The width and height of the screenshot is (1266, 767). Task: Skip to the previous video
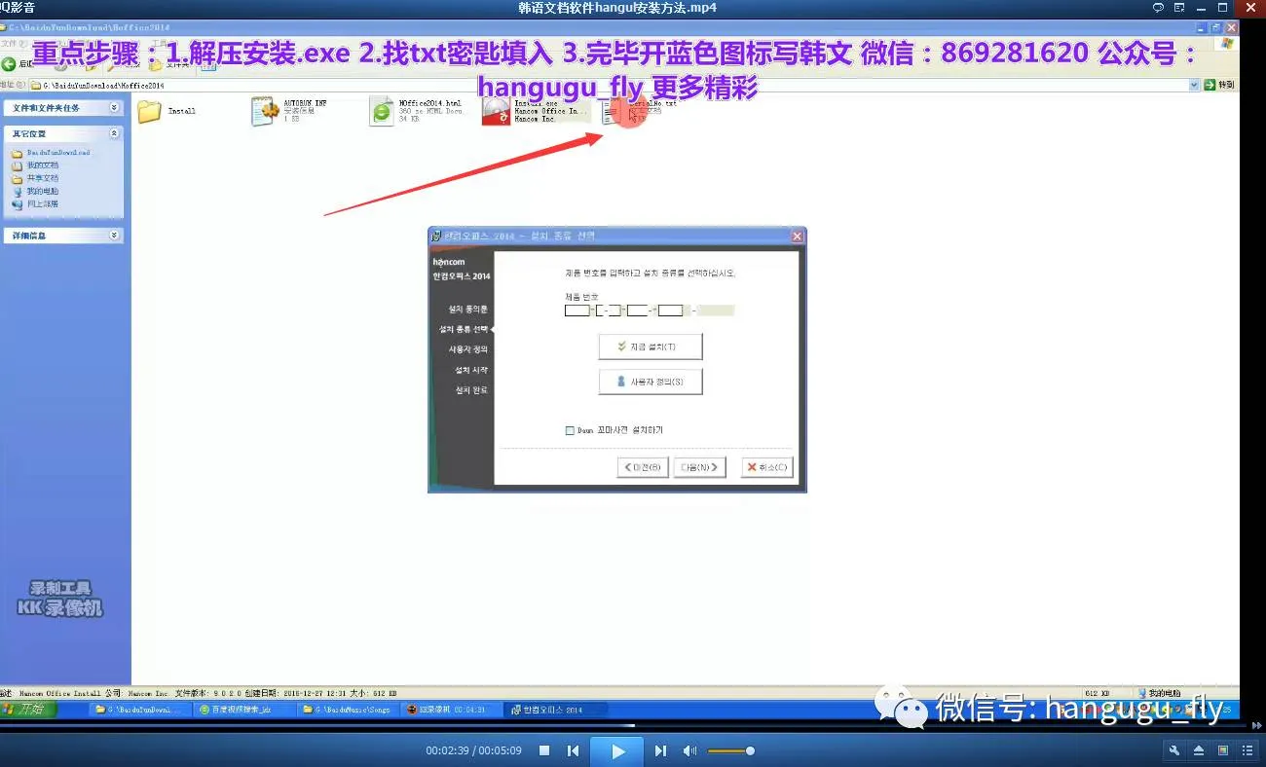pos(574,750)
